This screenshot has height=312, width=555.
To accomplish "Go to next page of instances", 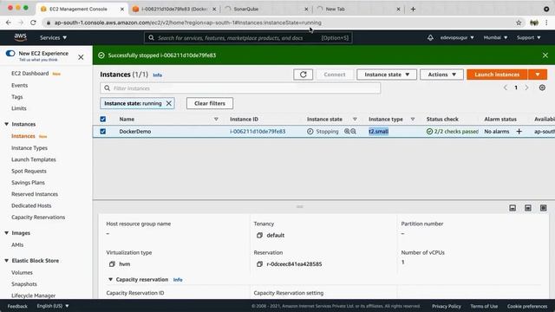I will (x=526, y=88).
